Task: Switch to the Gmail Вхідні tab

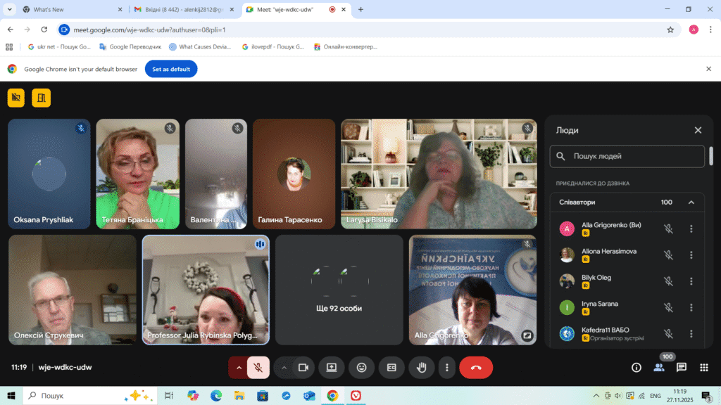Action: point(183,10)
